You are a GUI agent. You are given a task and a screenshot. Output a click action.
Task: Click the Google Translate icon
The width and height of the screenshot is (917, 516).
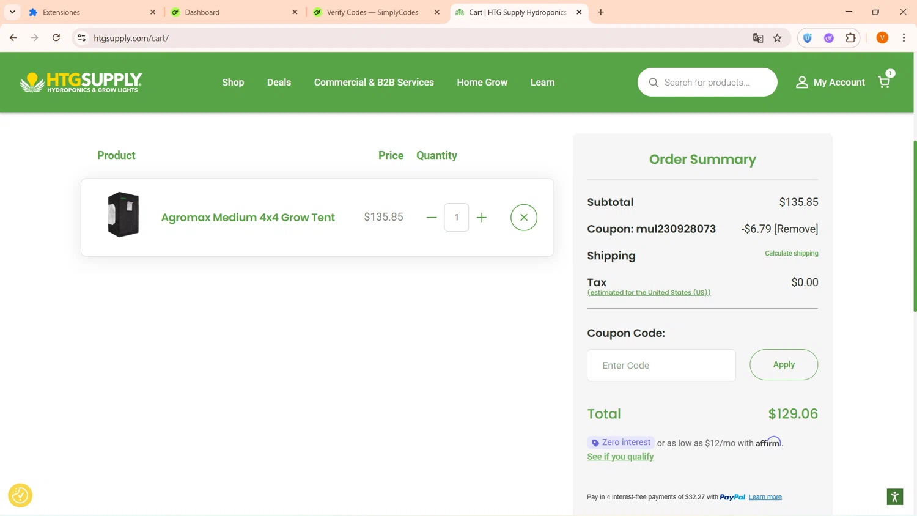(758, 38)
